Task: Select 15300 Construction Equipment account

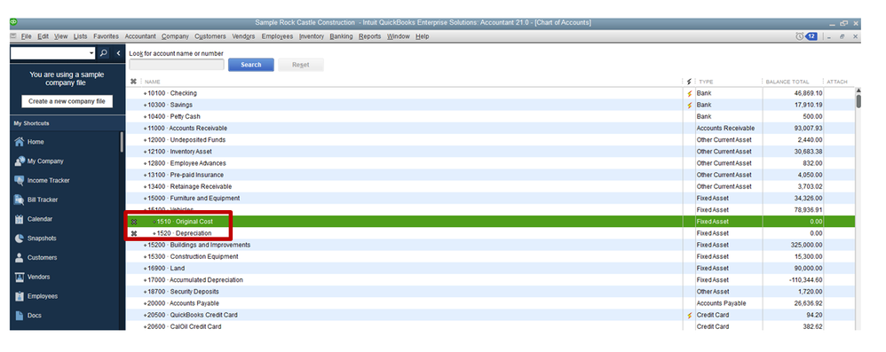Action: point(490,256)
